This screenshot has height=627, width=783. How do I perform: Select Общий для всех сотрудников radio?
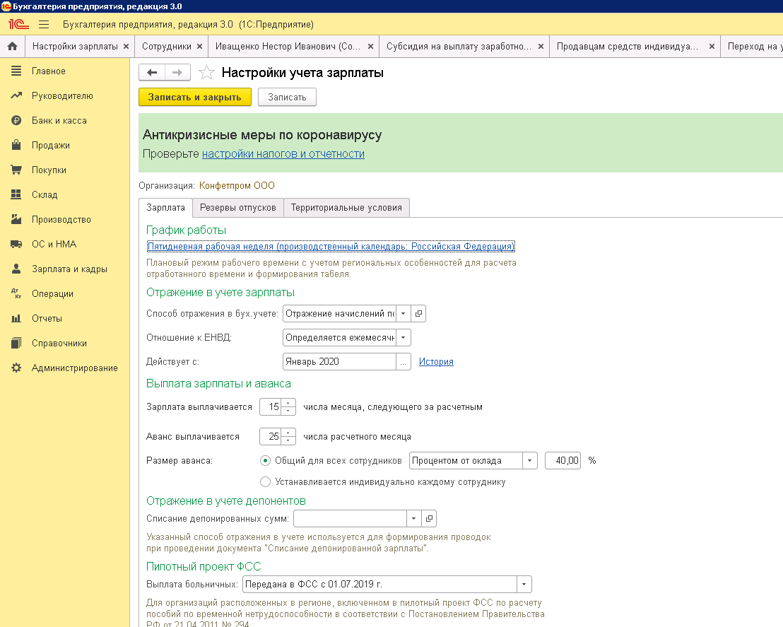266,461
